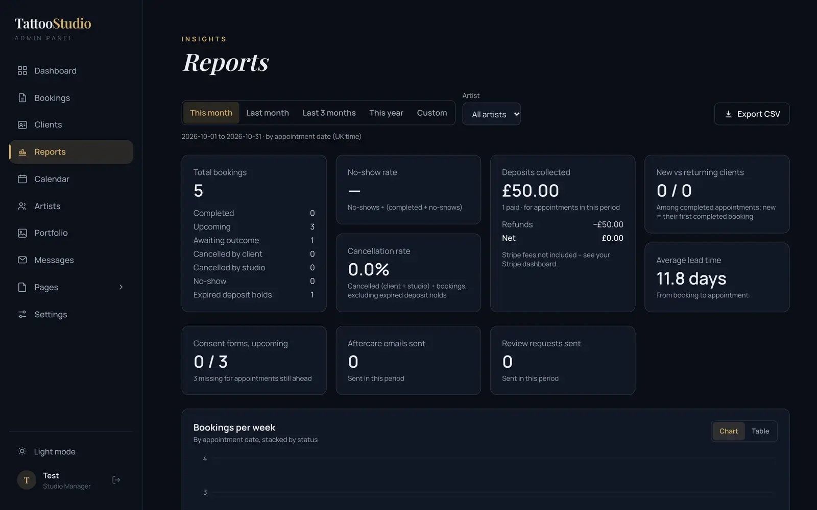817x510 pixels.
Task: Select the Last month period tab
Action: [x=268, y=113]
